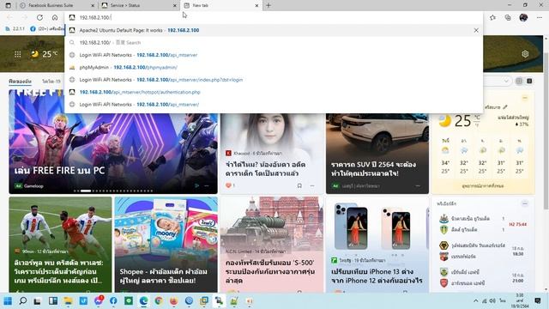Screen dimensions: 549x309
Task: Switch weather unit to Fahrenheit
Action: [477, 124]
